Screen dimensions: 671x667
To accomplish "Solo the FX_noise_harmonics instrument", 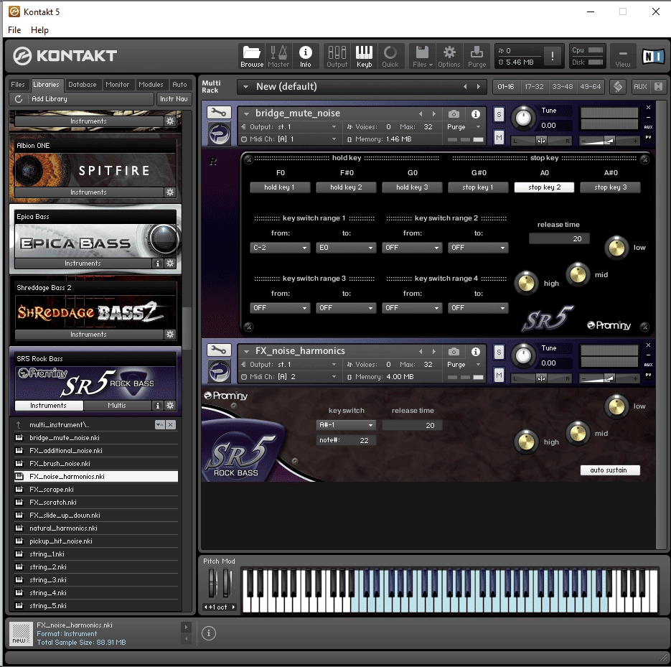I will (x=499, y=353).
